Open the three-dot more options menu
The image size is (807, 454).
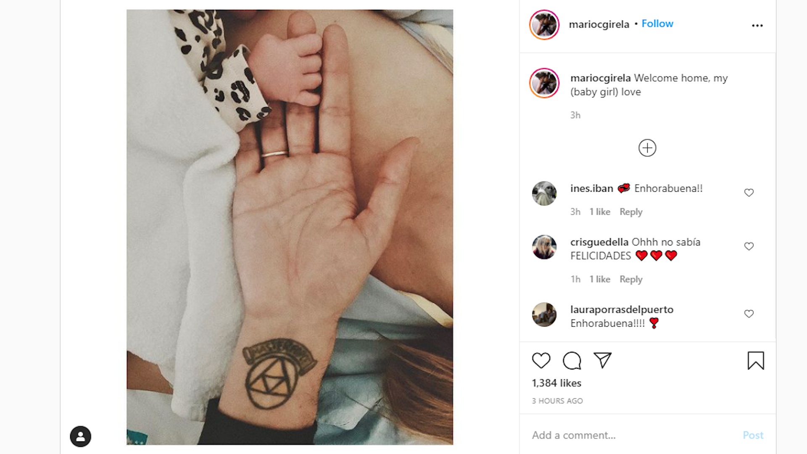pos(757,26)
